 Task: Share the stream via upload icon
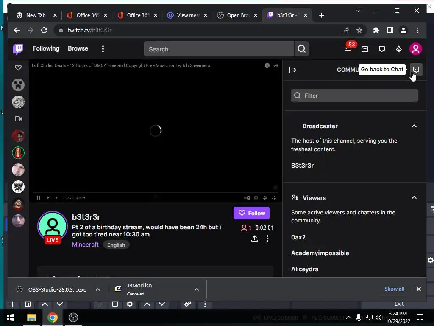255,239
